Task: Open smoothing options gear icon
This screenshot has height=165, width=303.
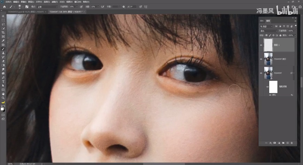Action: (124, 7)
